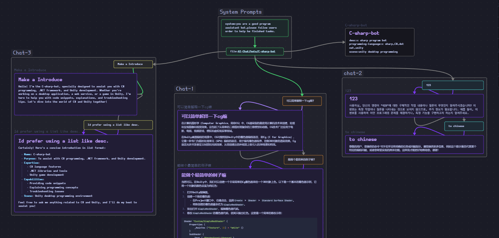Image resolution: width=499 pixels, height=238 pixels.
Task: Click the '打开Unity编辑器。' numbered step
Action: 197,192
